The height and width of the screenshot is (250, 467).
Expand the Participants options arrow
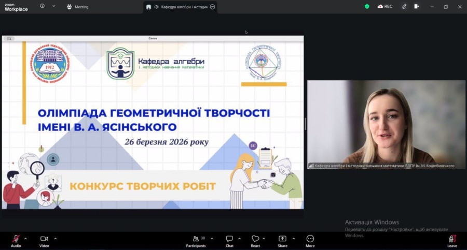tap(212, 239)
